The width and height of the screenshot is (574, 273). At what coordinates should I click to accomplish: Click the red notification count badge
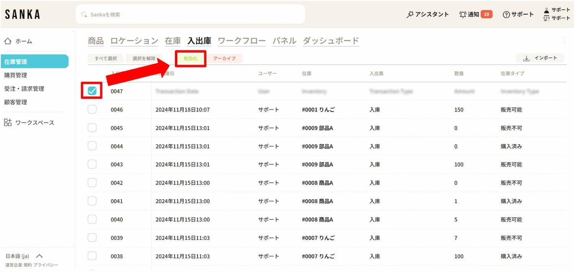[486, 15]
